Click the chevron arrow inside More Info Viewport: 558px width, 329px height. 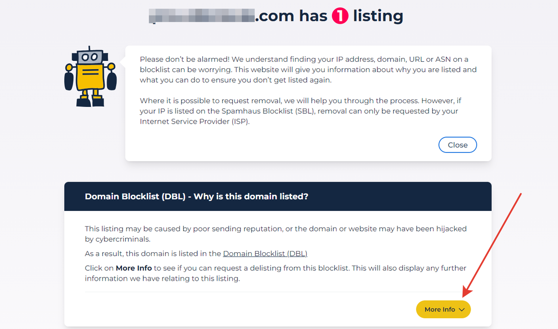click(462, 310)
